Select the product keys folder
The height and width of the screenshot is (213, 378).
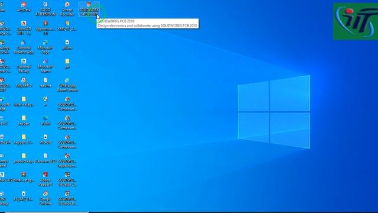click(x=24, y=158)
